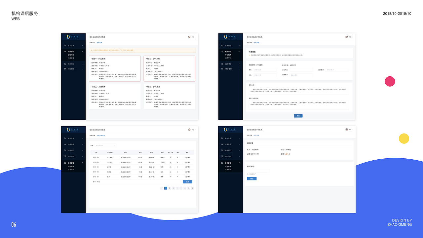Click the 项目管理 icon in the finance table screen sidebar
This screenshot has width=423, height=238.
65,156
